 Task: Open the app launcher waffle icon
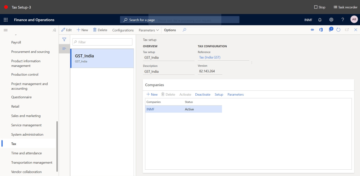(x=6, y=20)
